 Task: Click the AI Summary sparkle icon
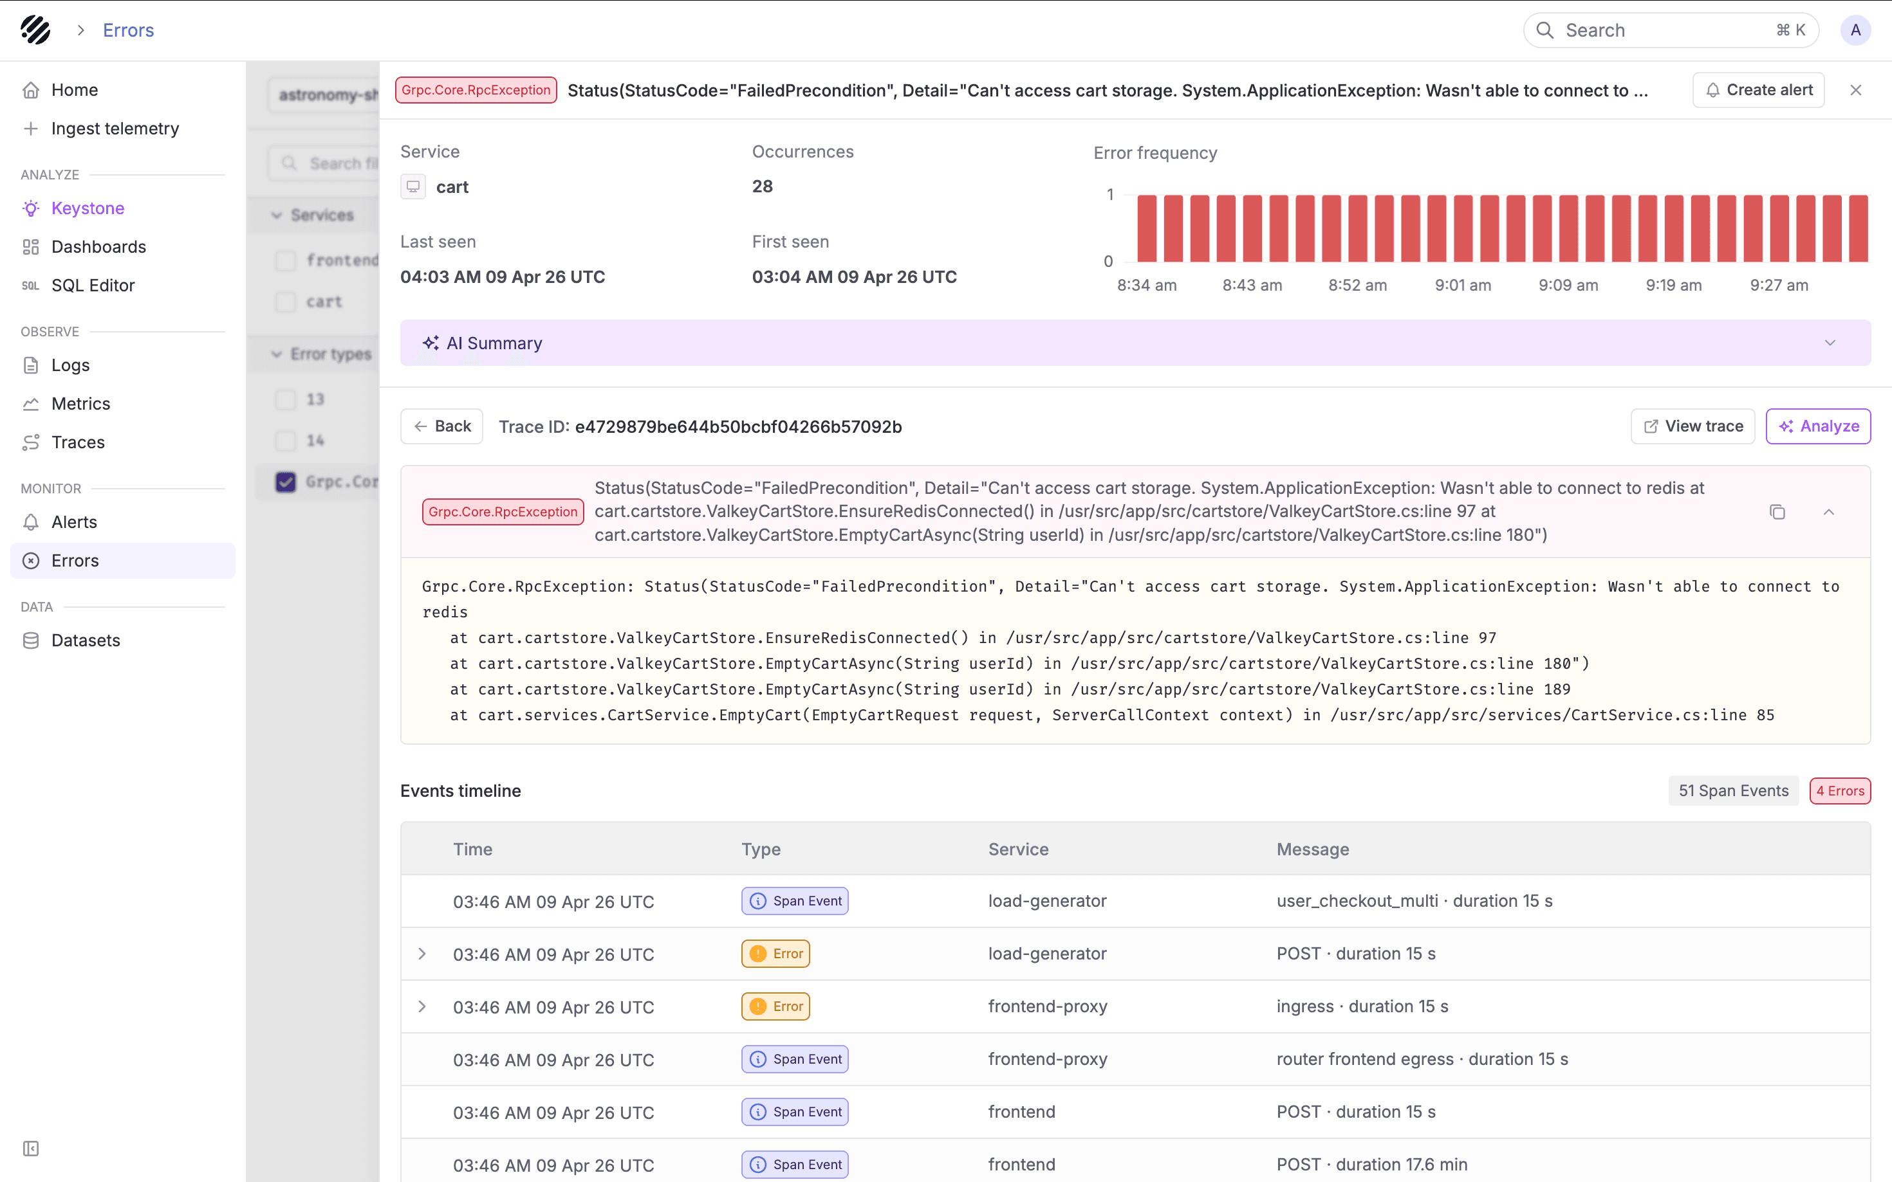(x=430, y=342)
